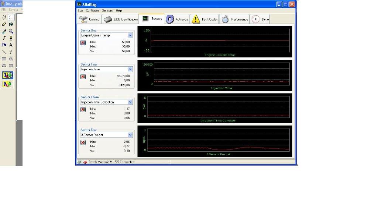
Task: Click the Sensor Four min value -0,27
Action: click(x=126, y=146)
